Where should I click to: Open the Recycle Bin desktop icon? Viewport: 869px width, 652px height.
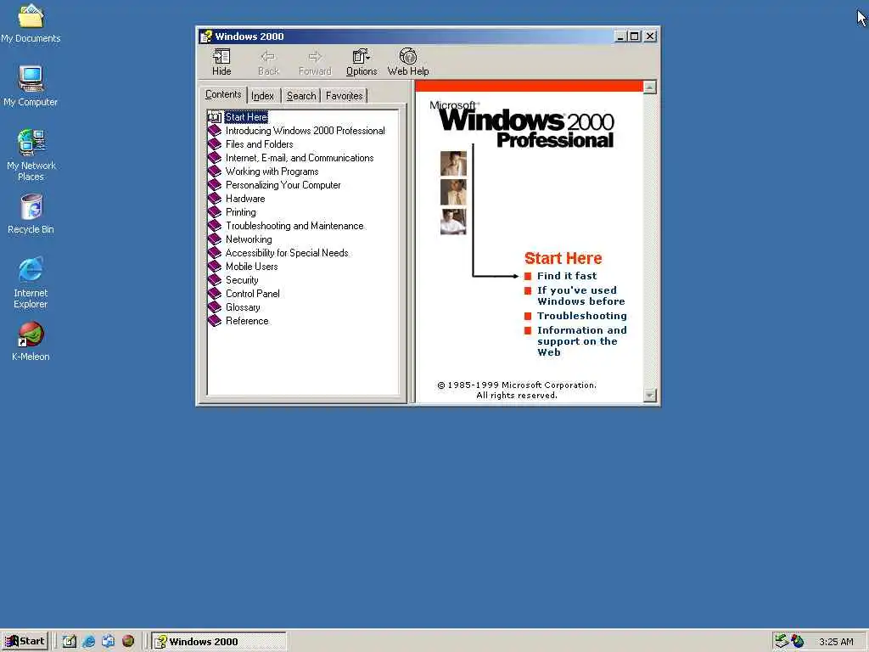click(x=31, y=214)
